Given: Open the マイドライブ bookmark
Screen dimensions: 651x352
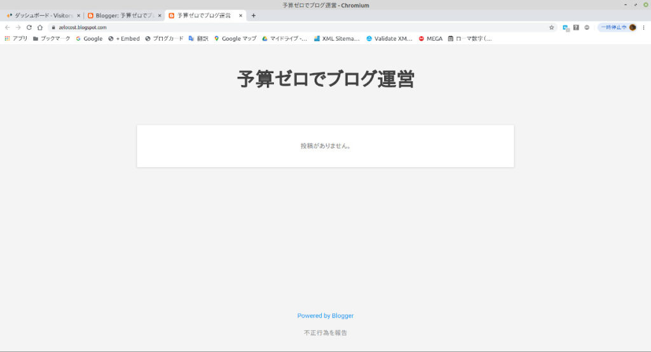Looking at the screenshot, I should (x=284, y=39).
